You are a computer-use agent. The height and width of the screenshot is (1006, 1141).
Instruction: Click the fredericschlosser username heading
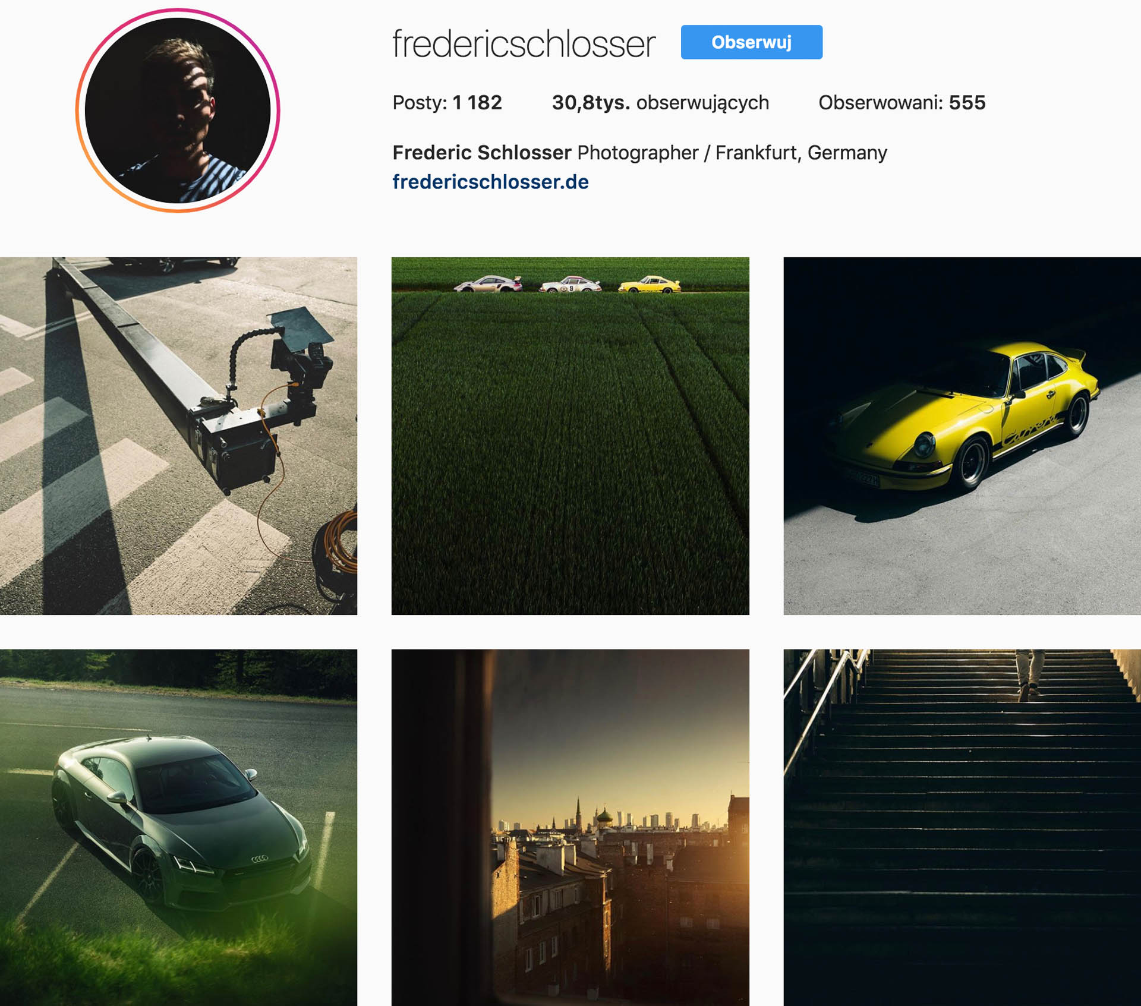coord(524,43)
